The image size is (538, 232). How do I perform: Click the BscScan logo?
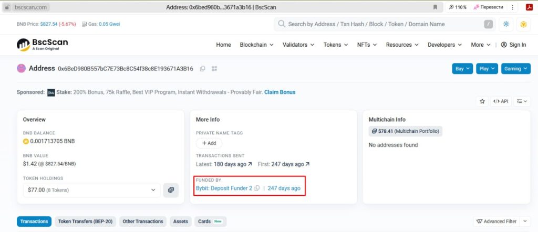tap(42, 45)
